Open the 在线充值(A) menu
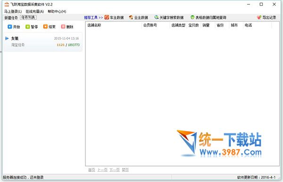283x182 pixels. click(x=34, y=11)
